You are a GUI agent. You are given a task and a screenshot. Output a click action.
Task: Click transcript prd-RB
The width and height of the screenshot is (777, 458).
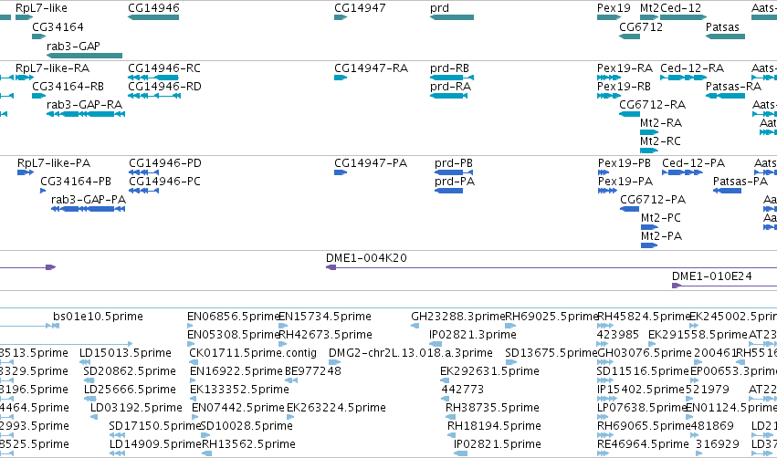pyautogui.click(x=452, y=78)
